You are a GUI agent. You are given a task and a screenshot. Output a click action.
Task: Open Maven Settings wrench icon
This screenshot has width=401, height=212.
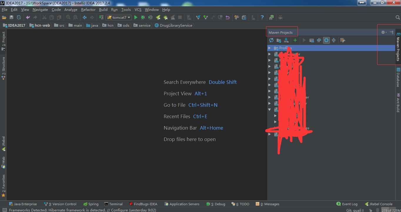click(x=342, y=40)
